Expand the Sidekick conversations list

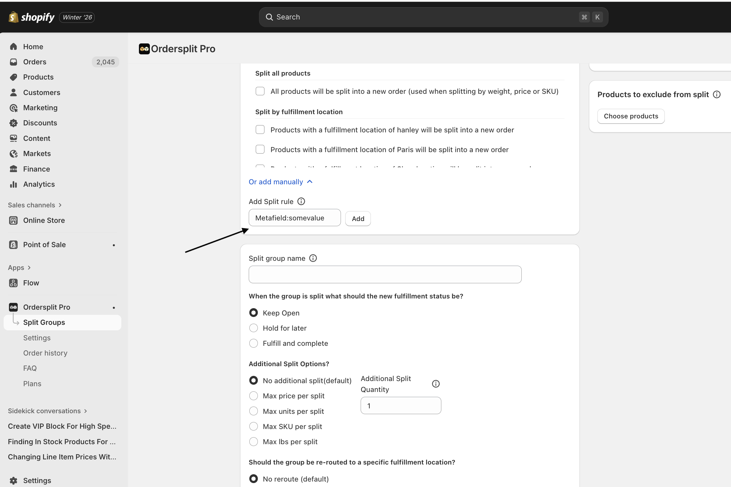coord(47,411)
